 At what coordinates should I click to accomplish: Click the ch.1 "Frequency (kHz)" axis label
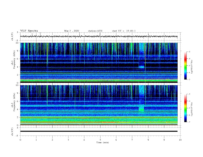tap(14, 60)
